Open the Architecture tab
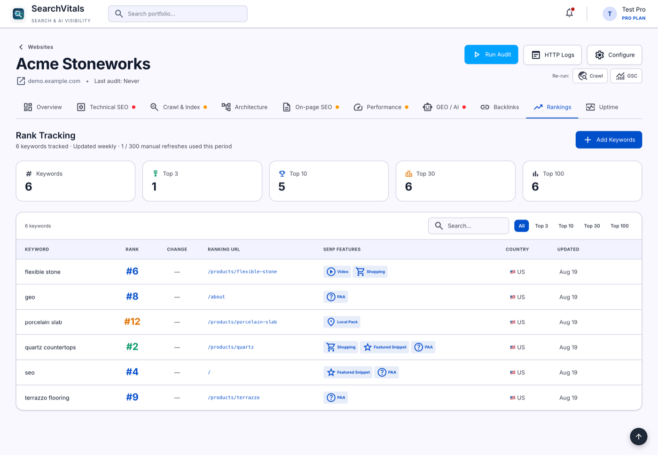The image size is (658, 456). 244,107
